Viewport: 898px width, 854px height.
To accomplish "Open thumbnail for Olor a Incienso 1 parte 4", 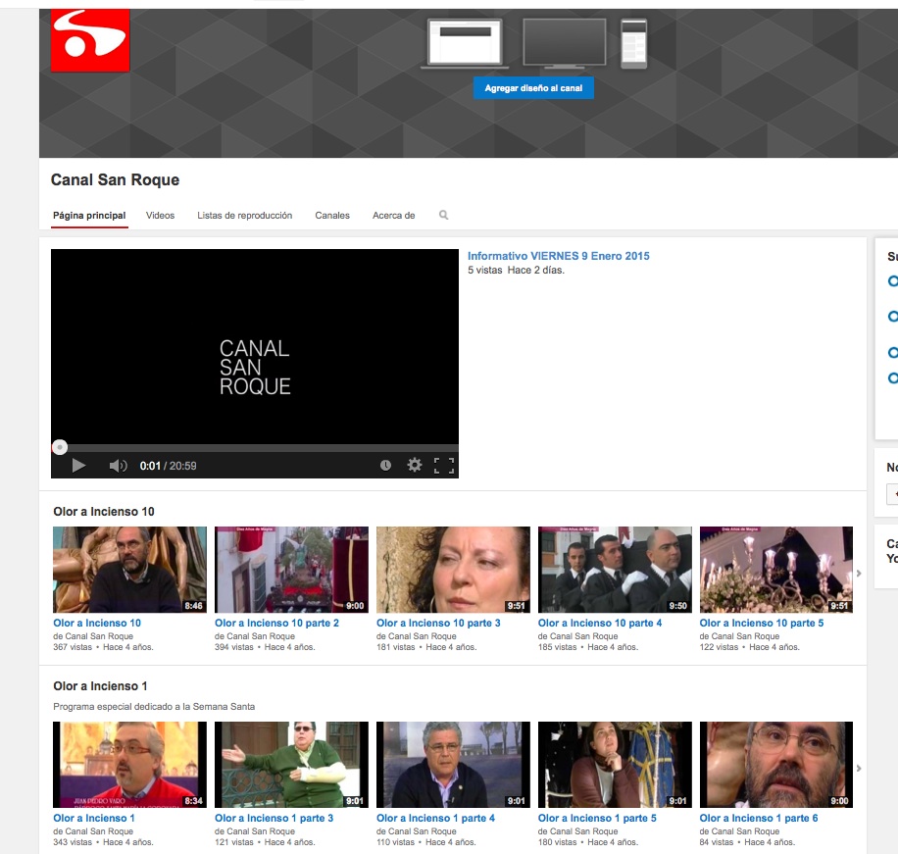I will click(x=453, y=765).
